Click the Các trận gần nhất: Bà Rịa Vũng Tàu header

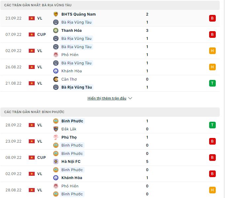point(38,5)
